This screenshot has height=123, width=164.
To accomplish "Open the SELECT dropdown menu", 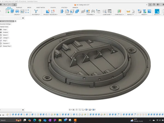I will (x=157, y=14).
